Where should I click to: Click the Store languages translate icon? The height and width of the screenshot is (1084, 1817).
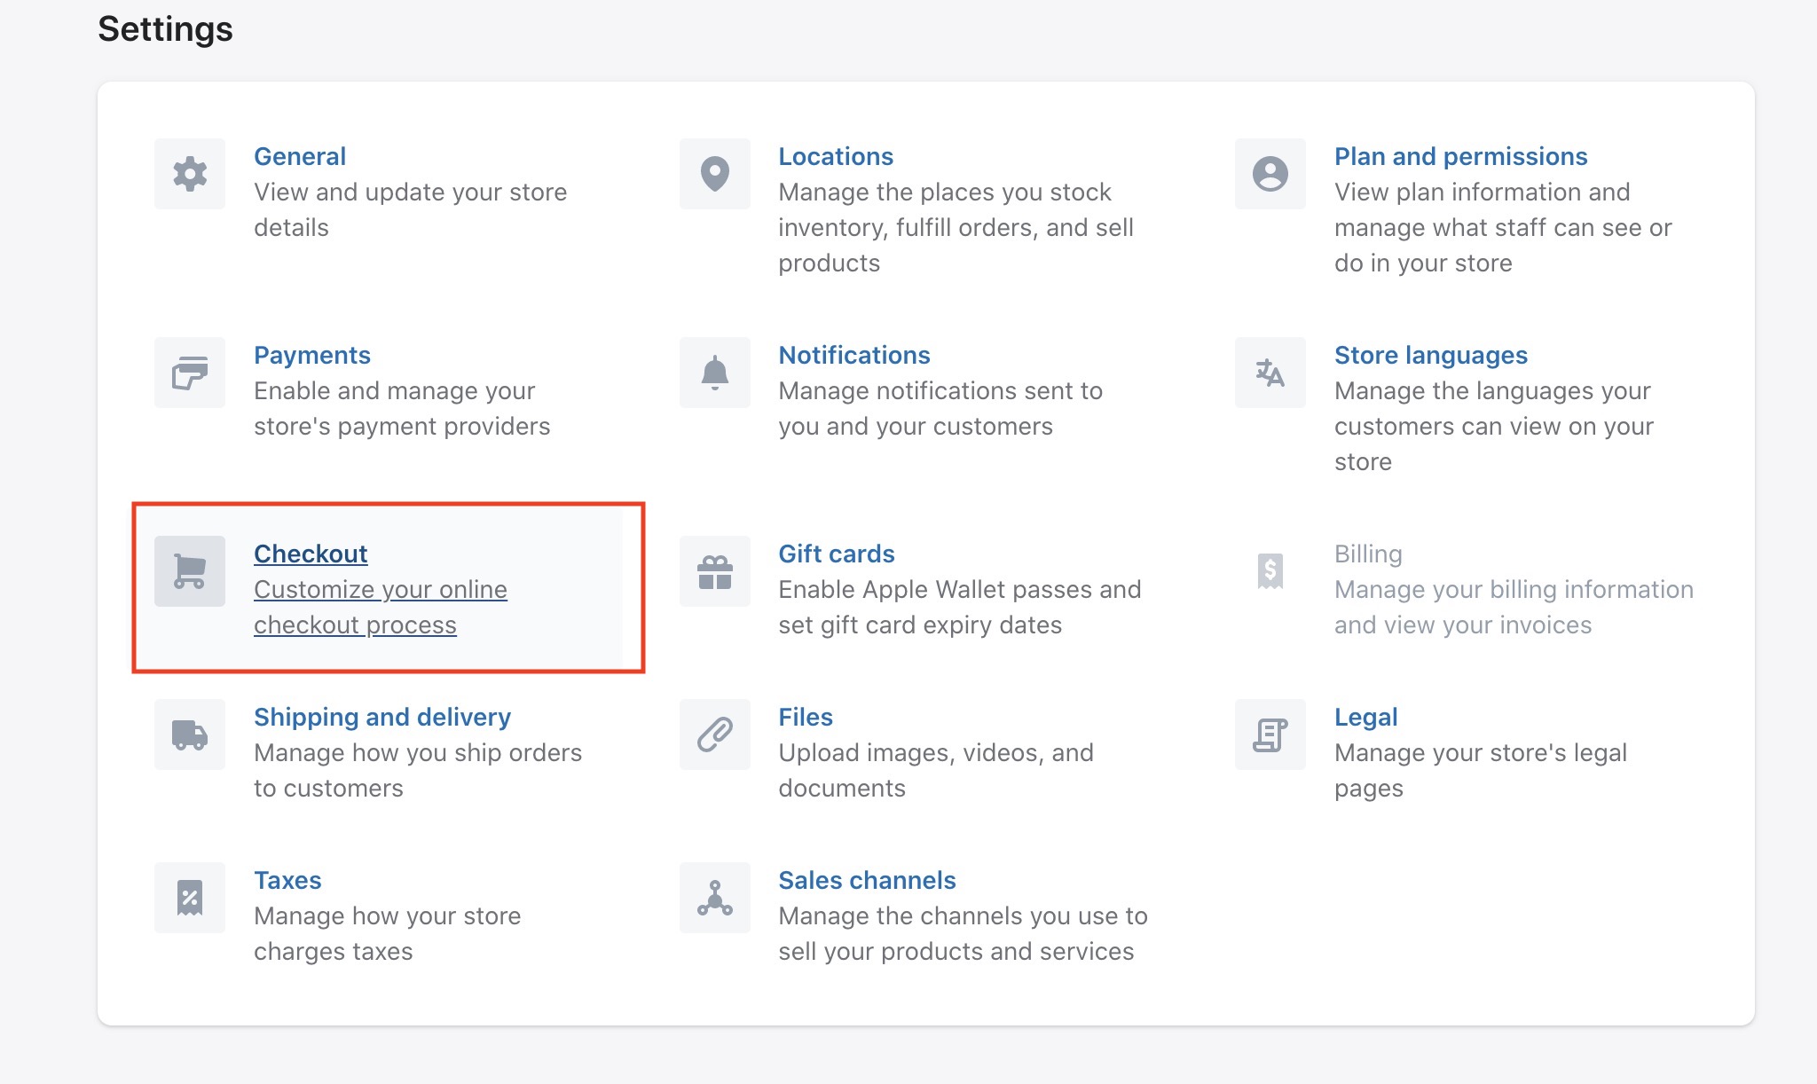point(1270,373)
